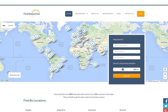This screenshot has width=168, height=112.
Task: Click the Activate map button
Action: point(15,75)
